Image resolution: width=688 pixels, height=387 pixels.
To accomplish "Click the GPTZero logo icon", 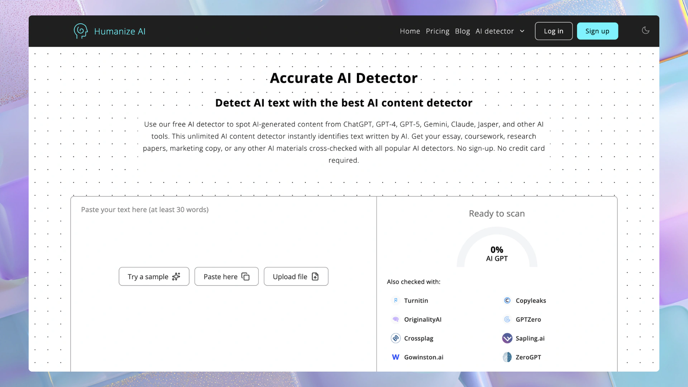I will 507,319.
